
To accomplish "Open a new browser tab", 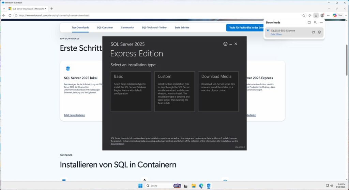I will (x=52, y=8).
